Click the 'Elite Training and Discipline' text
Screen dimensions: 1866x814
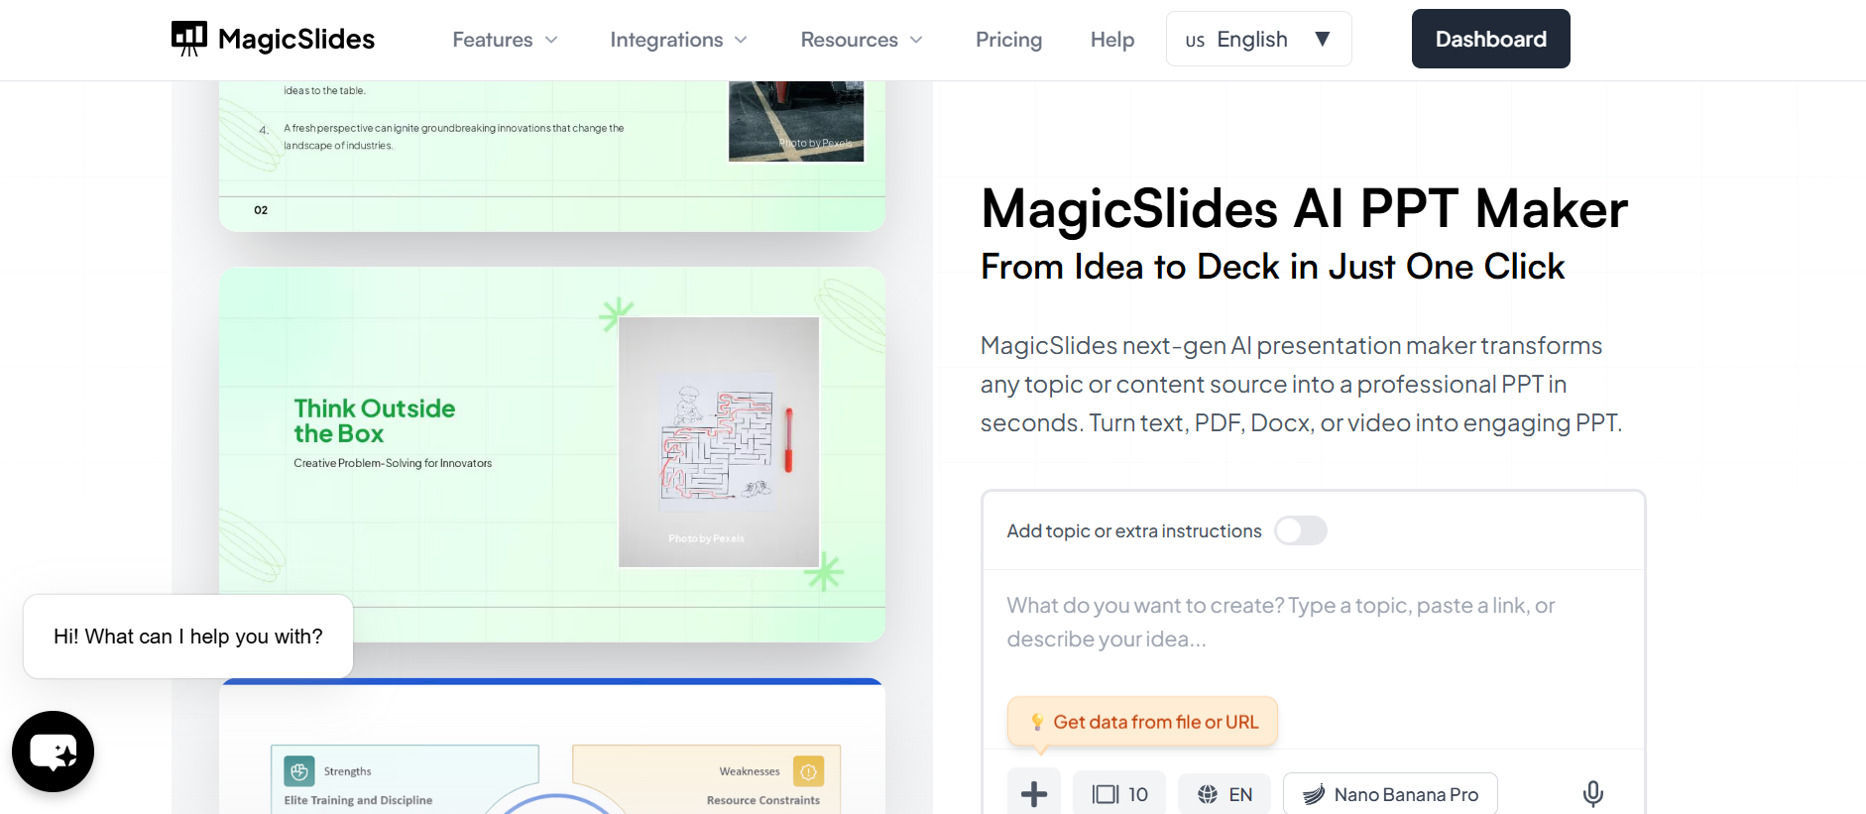click(x=358, y=800)
